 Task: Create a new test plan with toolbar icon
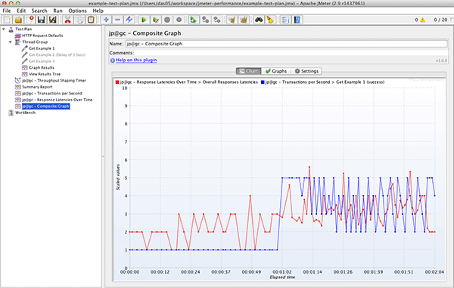tap(7, 20)
